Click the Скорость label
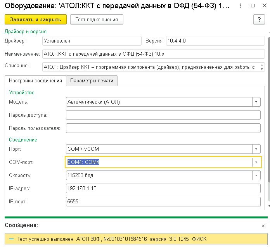The height and width of the screenshot is (247, 270). (x=20, y=175)
